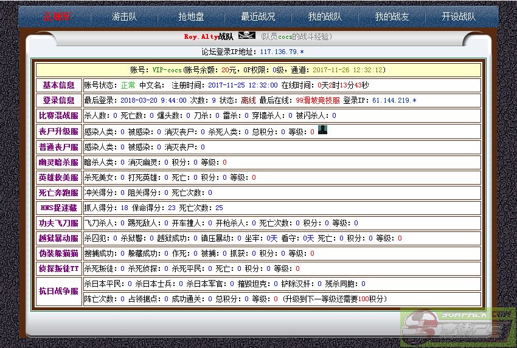Click the 越狱暴动服 category label
Image resolution: width=517 pixels, height=348 pixels.
[x=58, y=238]
